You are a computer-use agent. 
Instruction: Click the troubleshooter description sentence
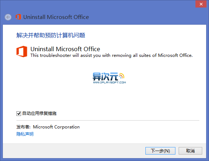pyautogui.click(x=111, y=55)
